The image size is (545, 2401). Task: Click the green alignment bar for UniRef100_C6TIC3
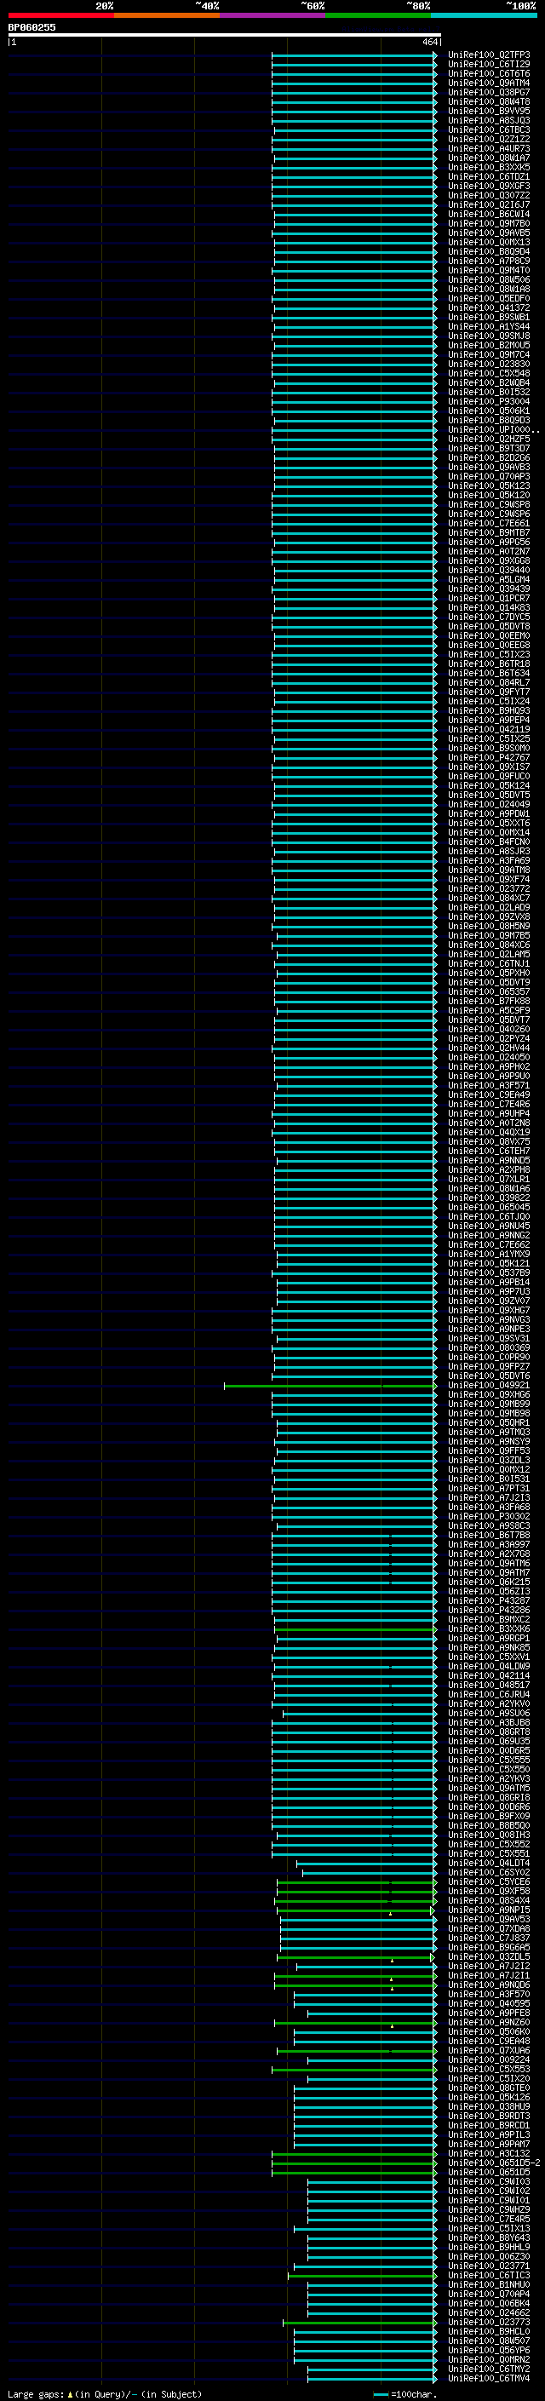pos(363,2276)
